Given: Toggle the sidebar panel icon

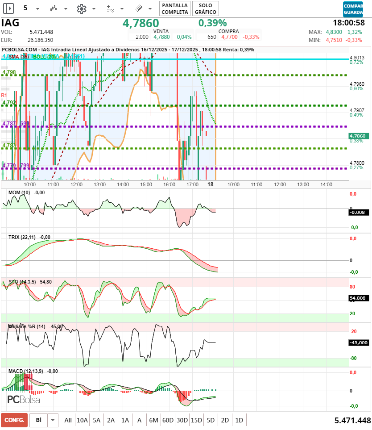Looking at the screenshot, I should pos(8,8).
